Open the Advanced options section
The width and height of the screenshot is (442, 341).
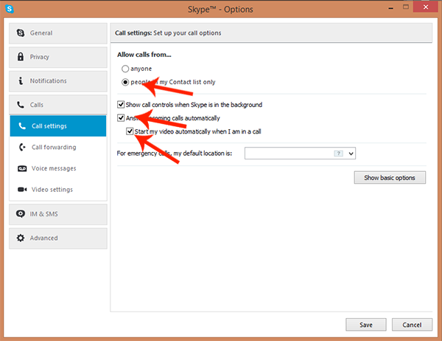point(58,238)
